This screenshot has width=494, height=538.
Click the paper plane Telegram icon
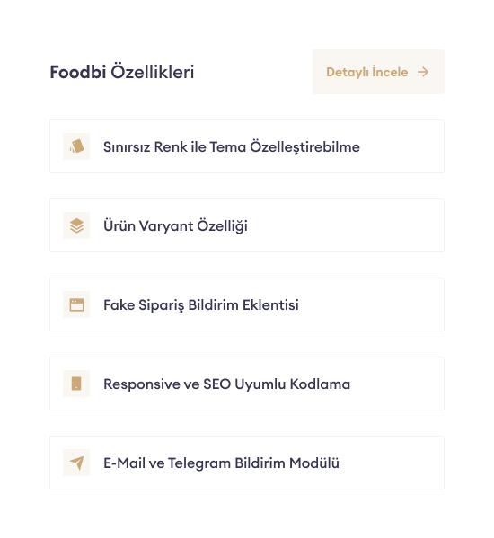(x=76, y=463)
